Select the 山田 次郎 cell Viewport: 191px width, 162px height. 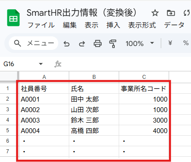[94, 109]
